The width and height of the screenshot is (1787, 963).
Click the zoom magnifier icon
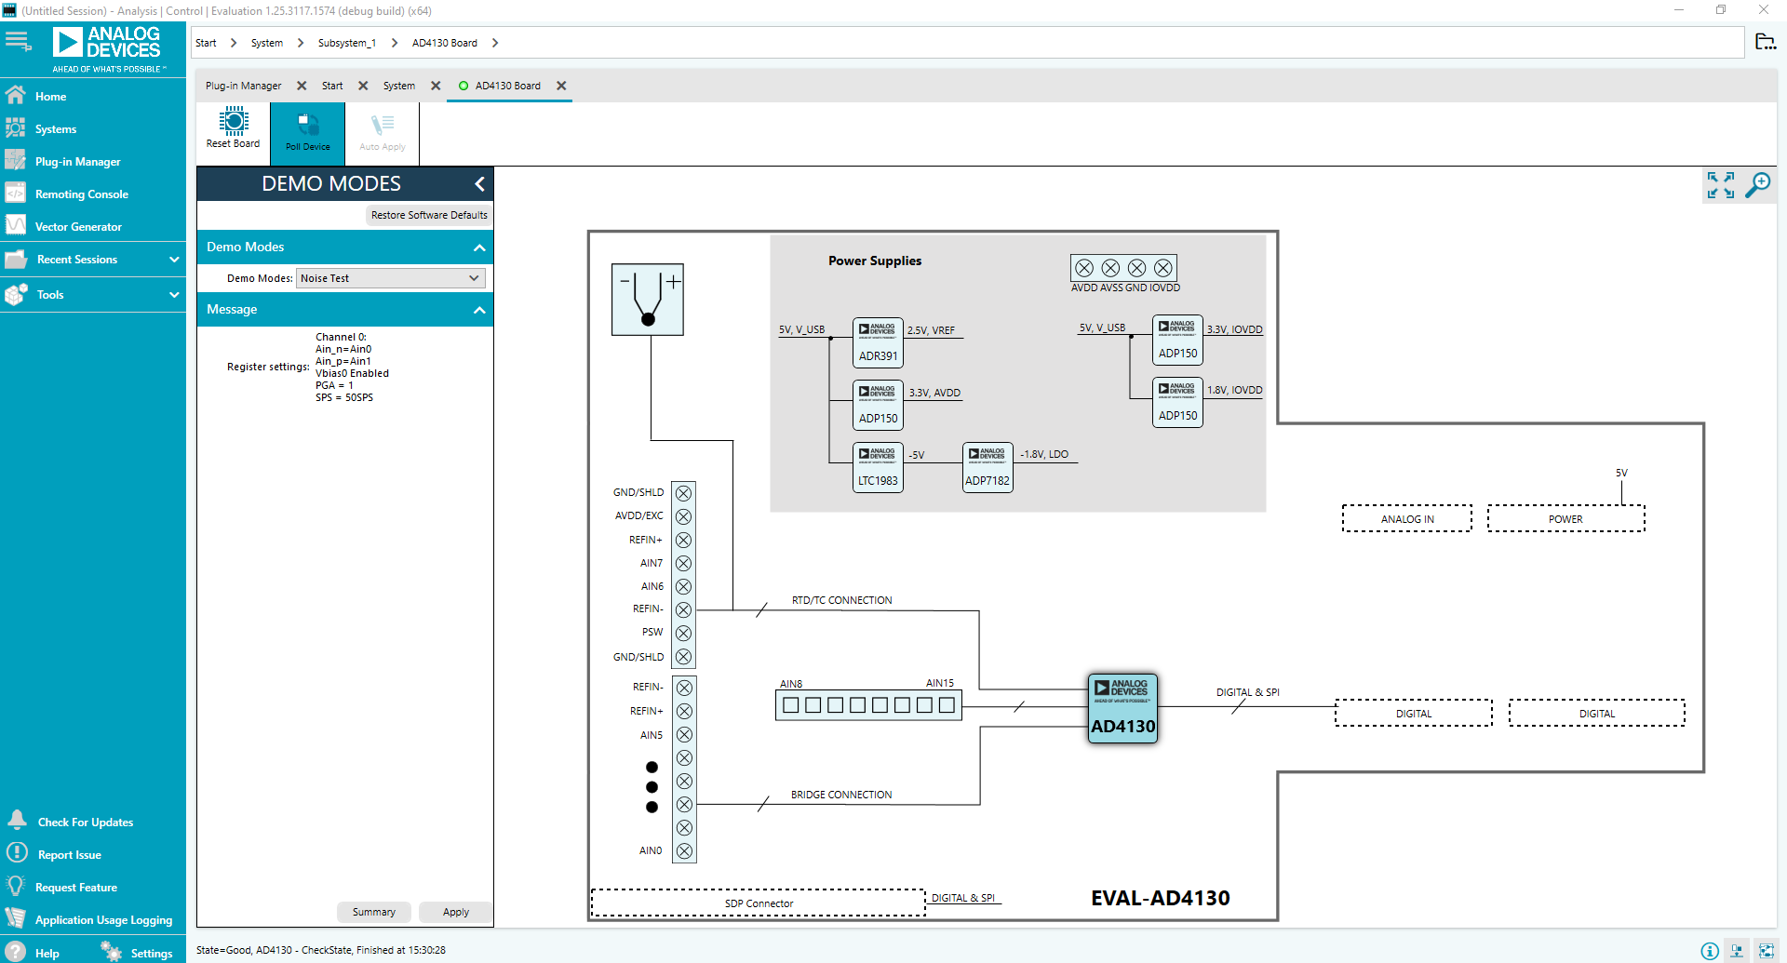click(x=1758, y=185)
